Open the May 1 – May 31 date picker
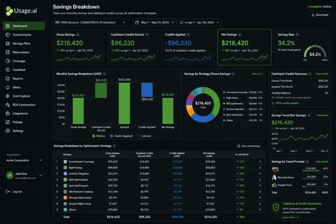 155,22
